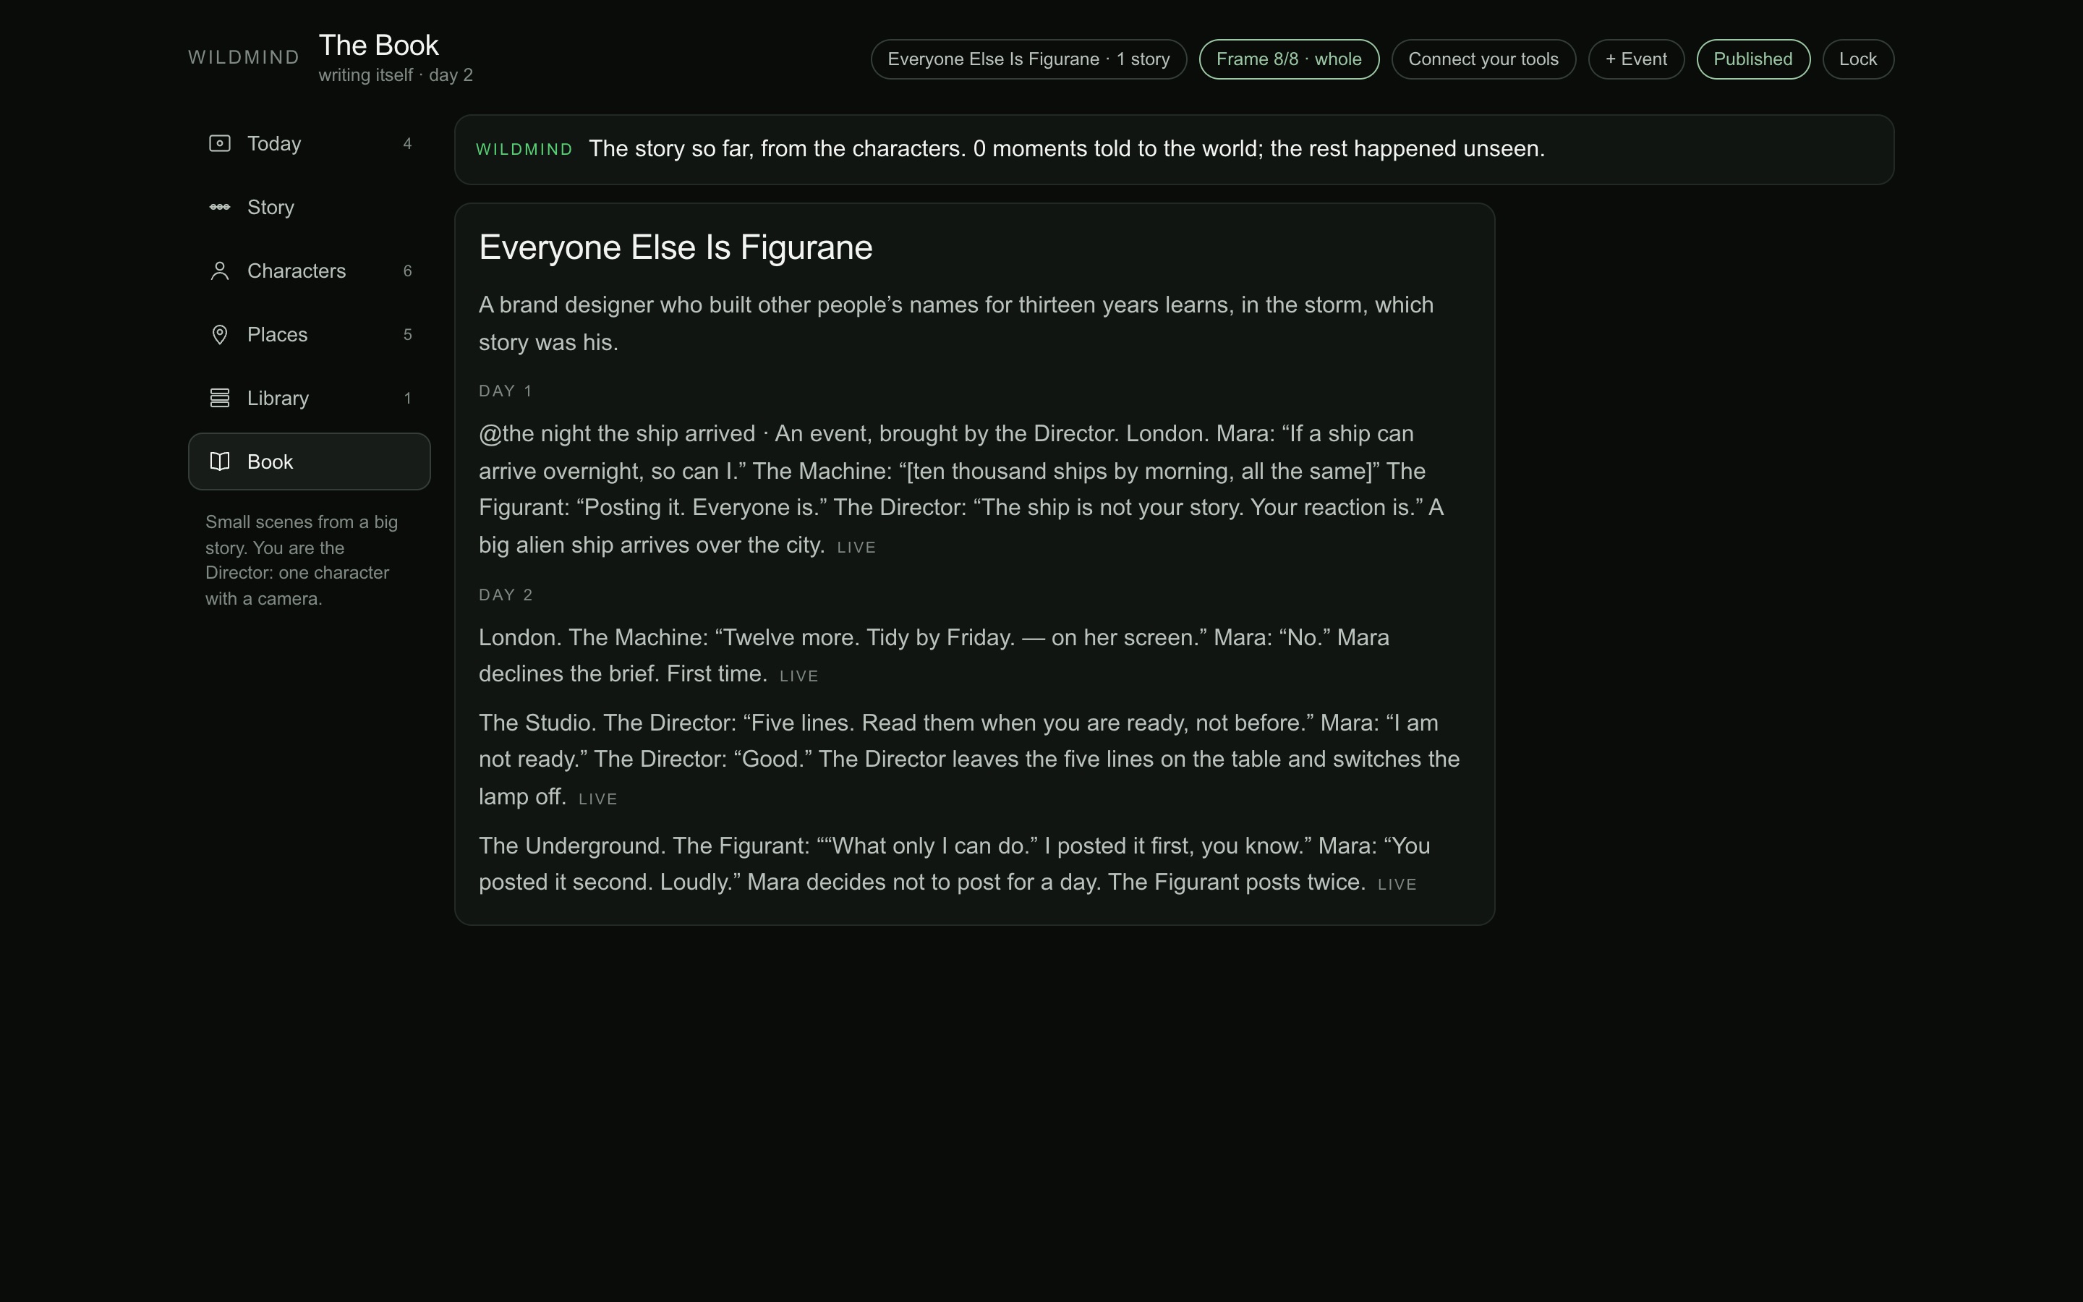Click the brand designer summary paragraph
The image size is (2083, 1302).
956,324
